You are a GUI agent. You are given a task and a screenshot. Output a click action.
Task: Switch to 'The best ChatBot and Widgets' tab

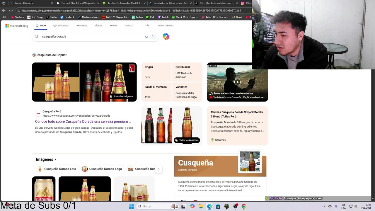tap(76, 3)
